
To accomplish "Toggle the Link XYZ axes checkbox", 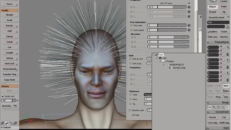I will (x=189, y=3).
